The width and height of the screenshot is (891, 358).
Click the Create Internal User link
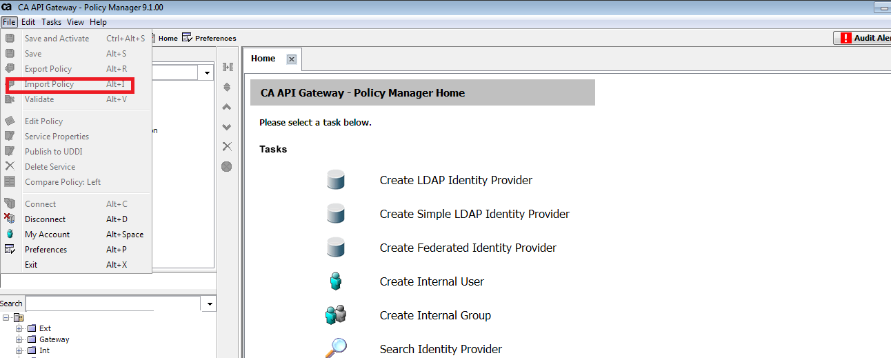pyautogui.click(x=432, y=281)
